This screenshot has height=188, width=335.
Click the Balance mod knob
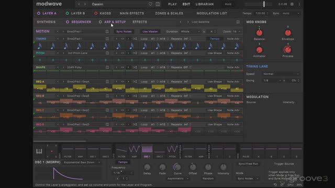coord(259,32)
